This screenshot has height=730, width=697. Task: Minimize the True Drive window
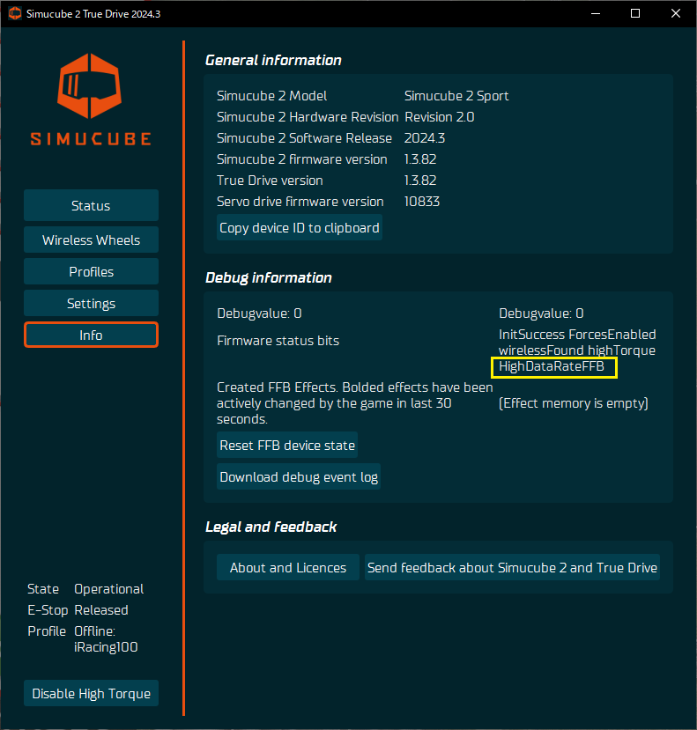[x=596, y=13]
